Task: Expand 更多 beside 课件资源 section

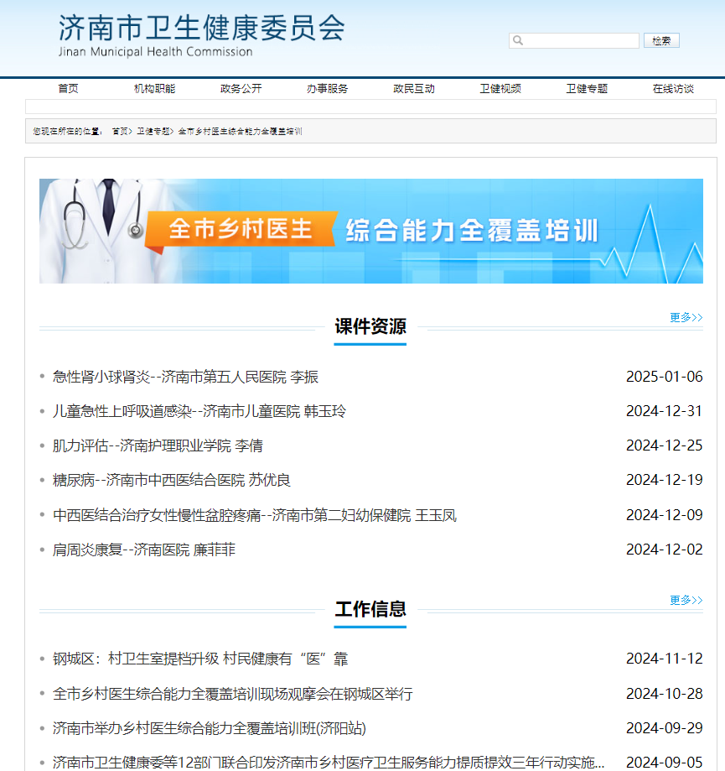Action: [x=686, y=317]
